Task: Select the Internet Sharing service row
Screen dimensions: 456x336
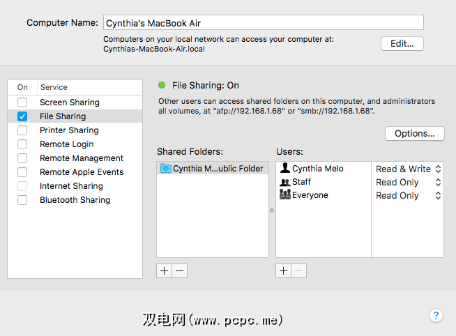Action: (75, 186)
